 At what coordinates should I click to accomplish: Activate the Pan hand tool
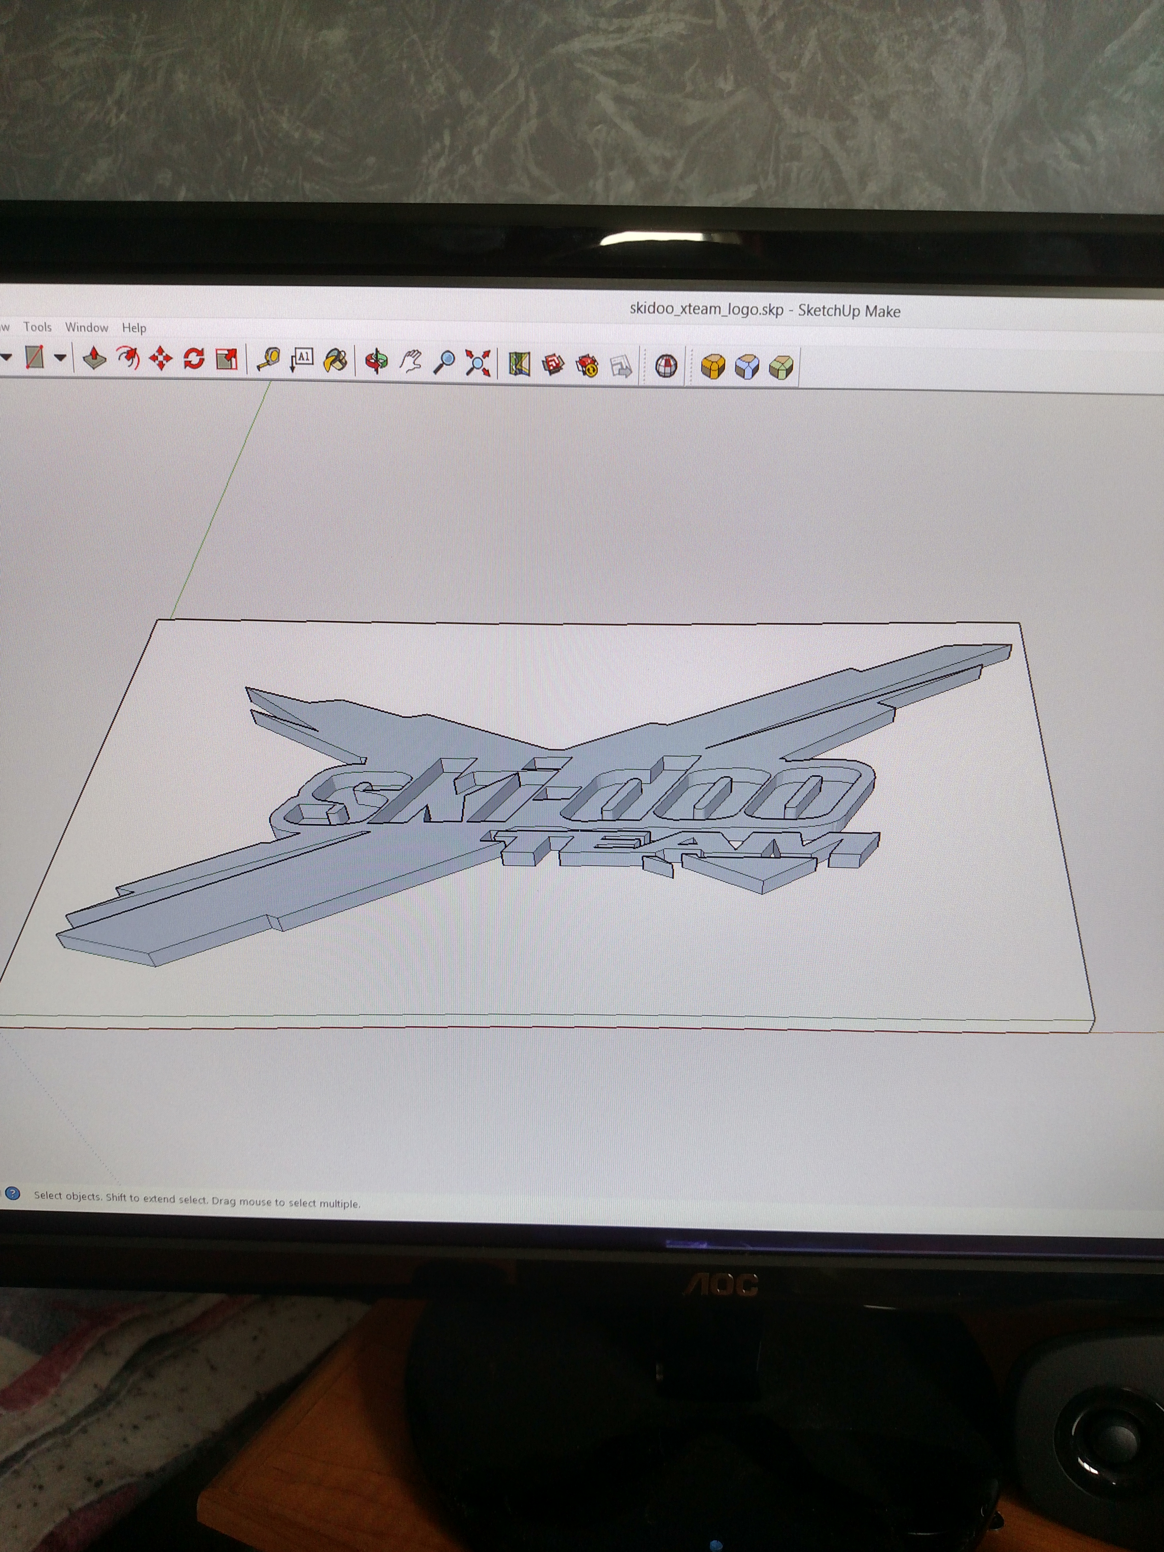tap(410, 361)
